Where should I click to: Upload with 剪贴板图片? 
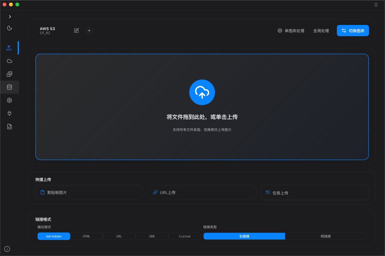pos(90,193)
